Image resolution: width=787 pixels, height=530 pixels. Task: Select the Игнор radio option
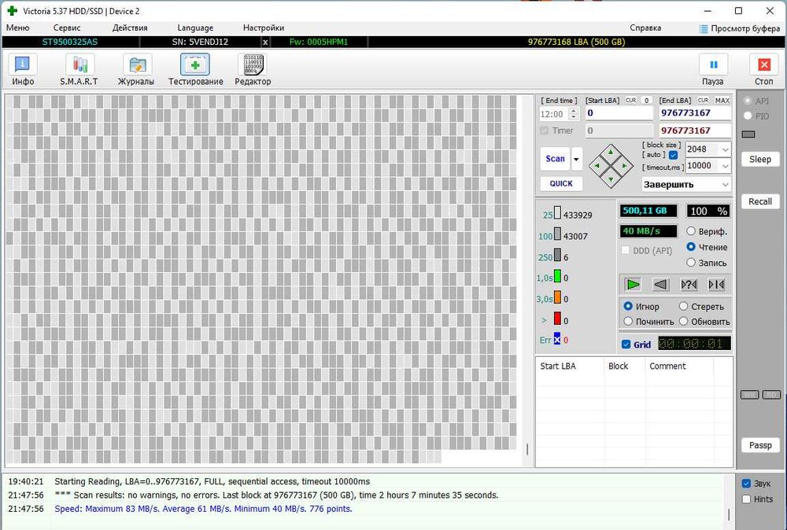coord(628,306)
